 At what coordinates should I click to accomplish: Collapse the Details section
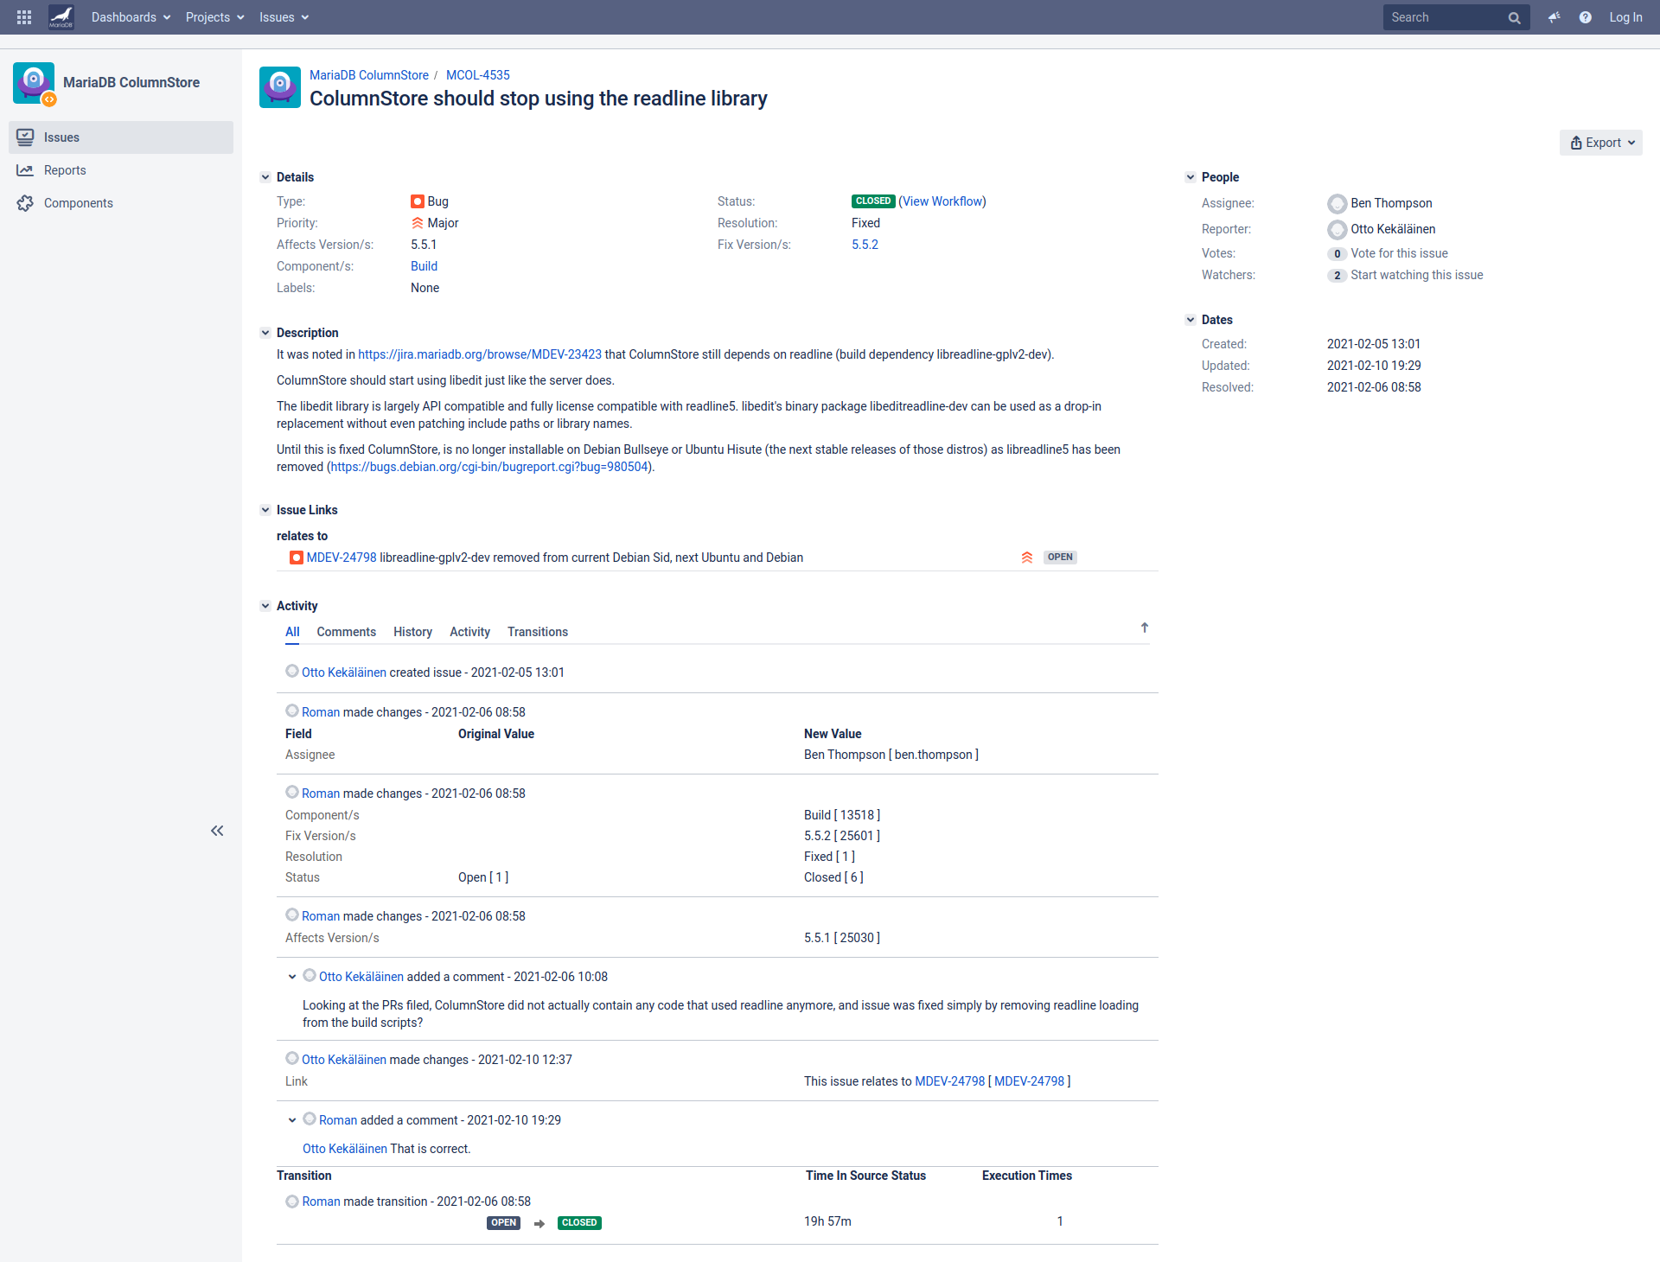point(265,177)
